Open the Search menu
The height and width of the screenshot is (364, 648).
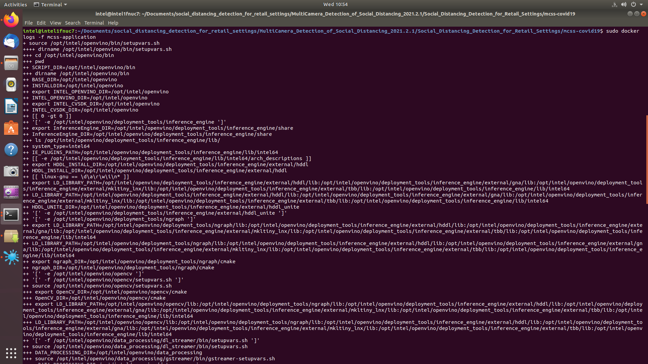click(x=73, y=23)
